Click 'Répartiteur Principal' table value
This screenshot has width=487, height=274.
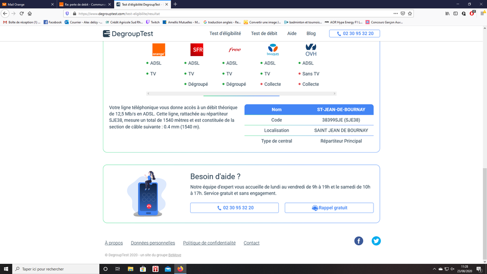(x=341, y=141)
